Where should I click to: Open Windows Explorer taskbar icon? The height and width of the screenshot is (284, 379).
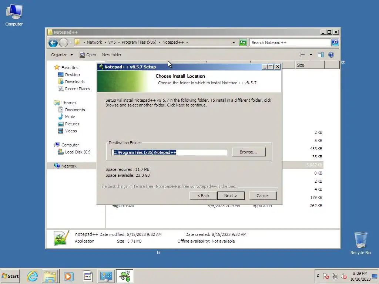pyautogui.click(x=50, y=276)
